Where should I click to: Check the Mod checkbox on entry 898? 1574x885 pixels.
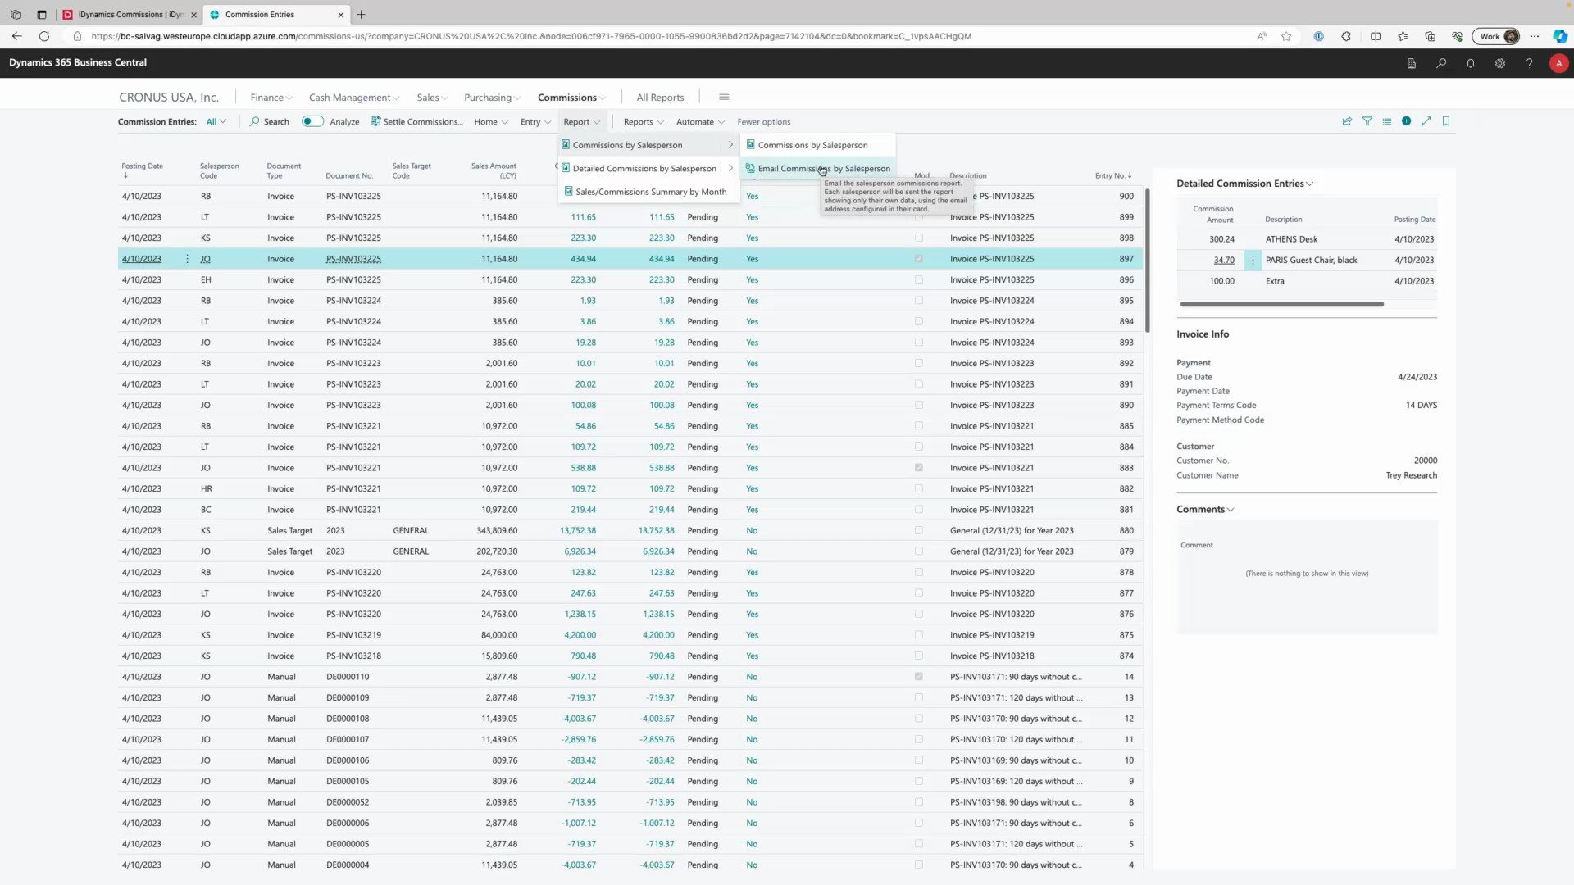[919, 238]
